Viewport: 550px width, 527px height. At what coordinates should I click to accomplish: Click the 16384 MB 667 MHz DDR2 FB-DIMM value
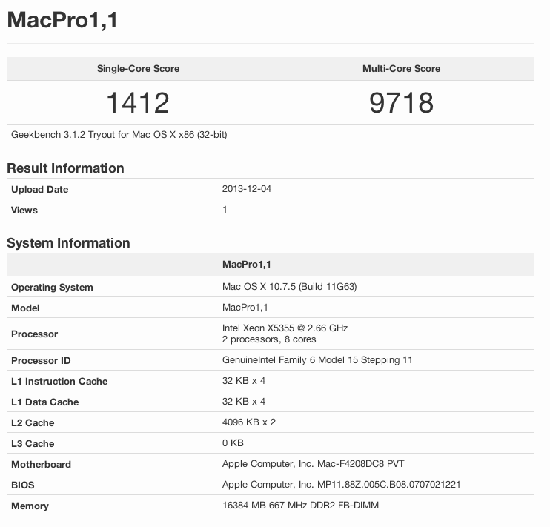coord(301,506)
